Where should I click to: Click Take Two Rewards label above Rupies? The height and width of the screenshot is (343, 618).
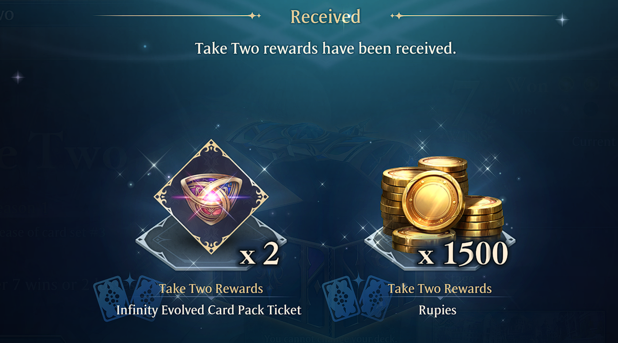[x=440, y=288]
